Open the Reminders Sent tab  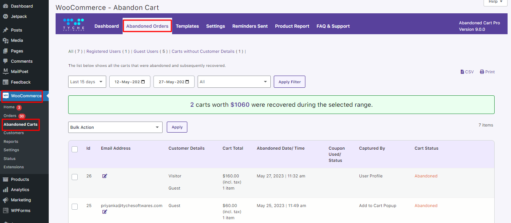pyautogui.click(x=250, y=26)
